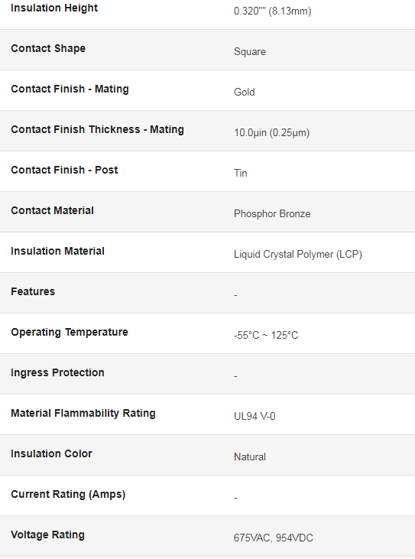This screenshot has width=415, height=559.
Task: Click the Contact Finish - Post label
Action: click(x=64, y=170)
